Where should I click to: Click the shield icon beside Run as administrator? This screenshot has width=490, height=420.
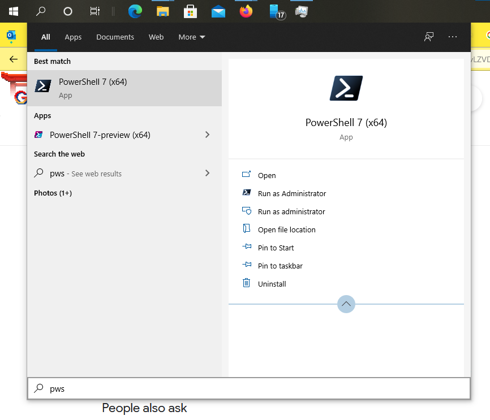pyautogui.click(x=246, y=211)
